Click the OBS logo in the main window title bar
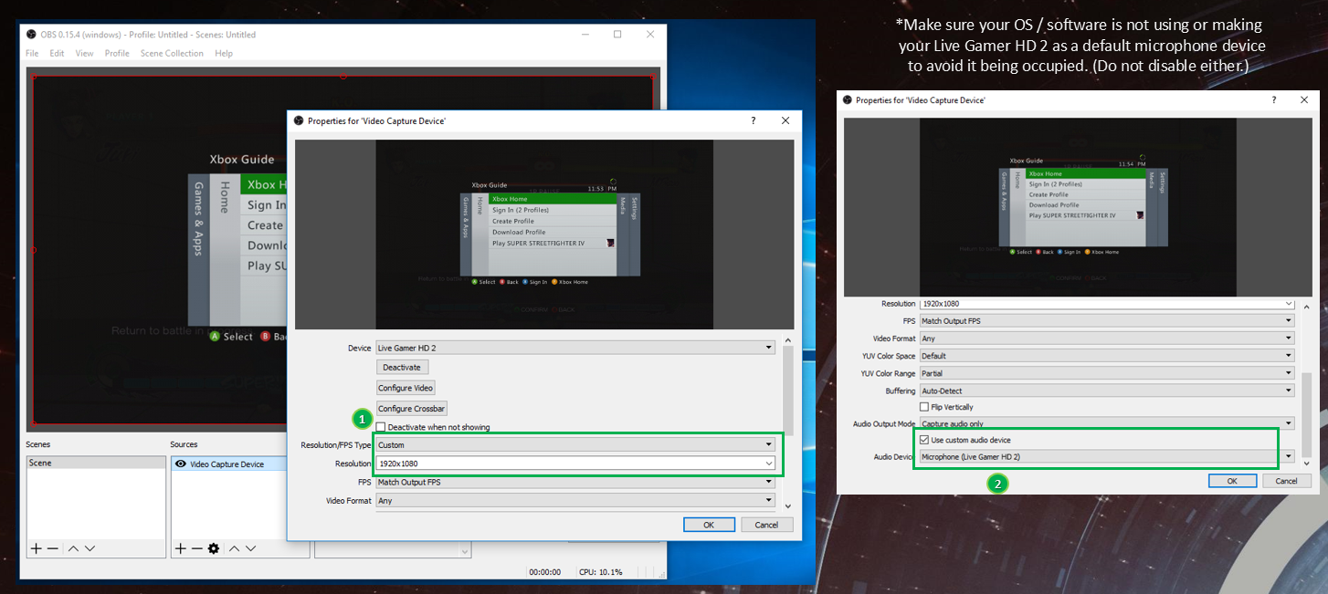The width and height of the screenshot is (1328, 594). [x=31, y=35]
